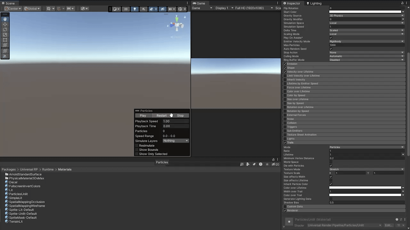Click the favorites star icon in Project panel
410x230 pixels.
click(267, 164)
